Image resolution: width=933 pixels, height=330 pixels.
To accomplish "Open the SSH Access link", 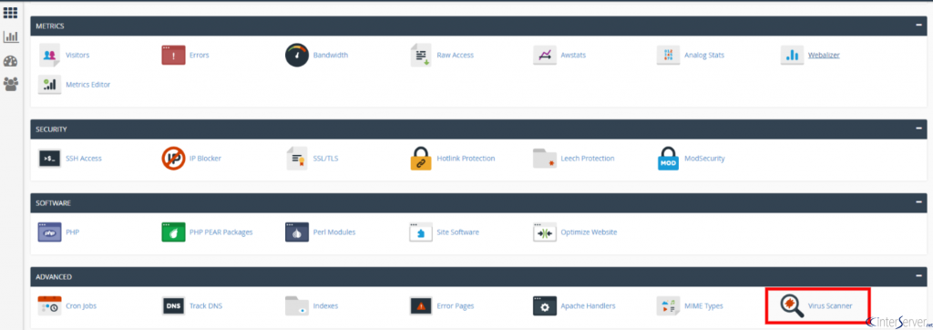I will 84,159.
